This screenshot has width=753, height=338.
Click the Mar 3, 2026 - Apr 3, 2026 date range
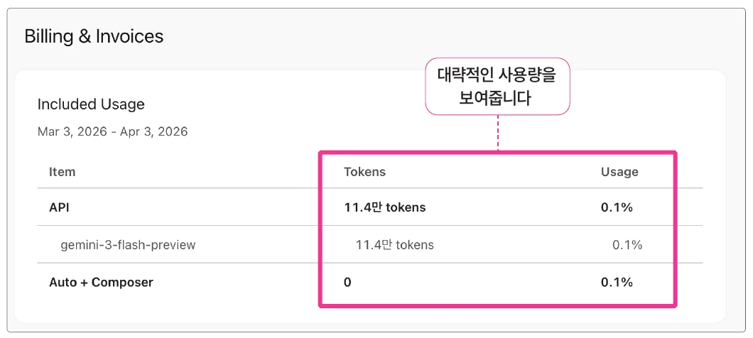pos(112,131)
